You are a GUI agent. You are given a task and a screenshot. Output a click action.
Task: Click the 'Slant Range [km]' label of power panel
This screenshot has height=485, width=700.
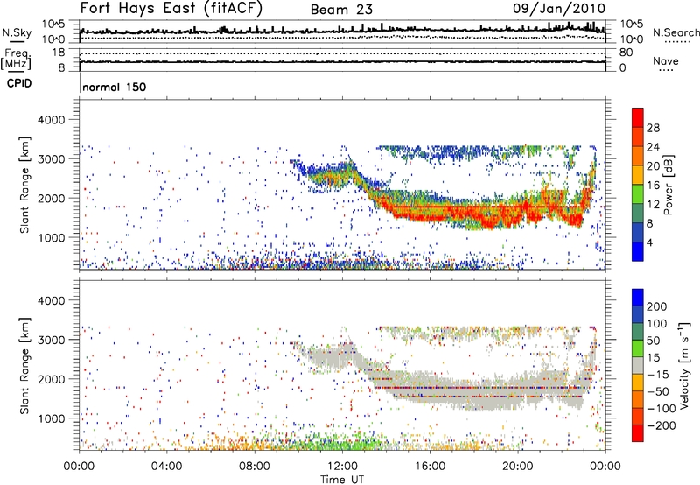click(x=24, y=185)
